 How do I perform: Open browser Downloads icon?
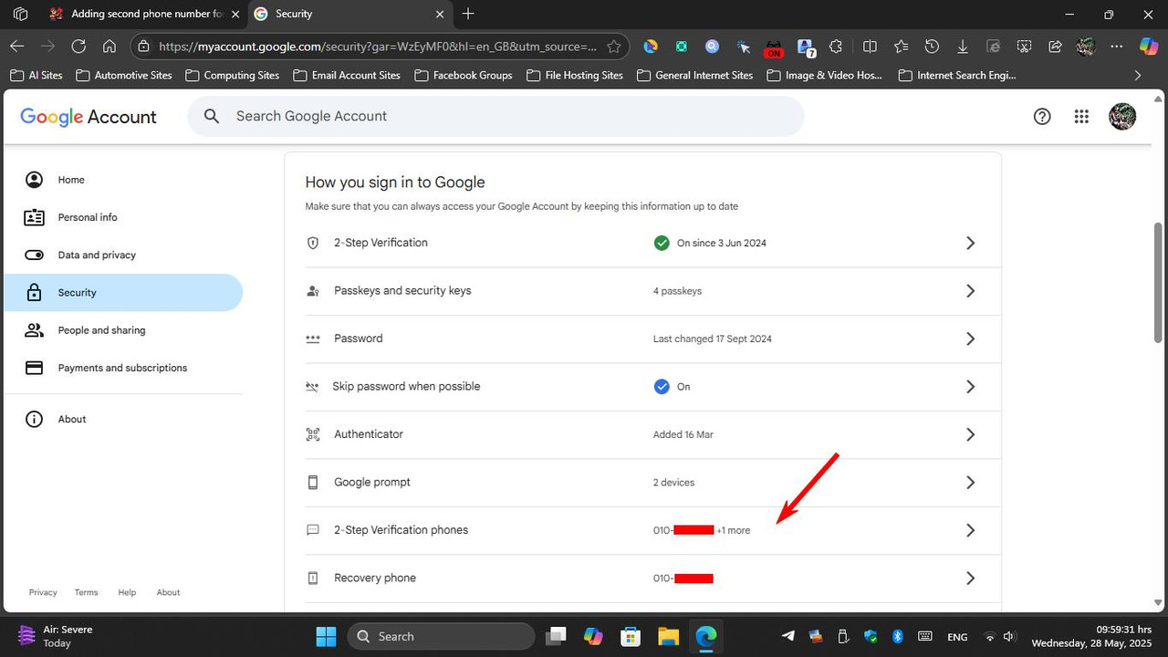(x=963, y=46)
